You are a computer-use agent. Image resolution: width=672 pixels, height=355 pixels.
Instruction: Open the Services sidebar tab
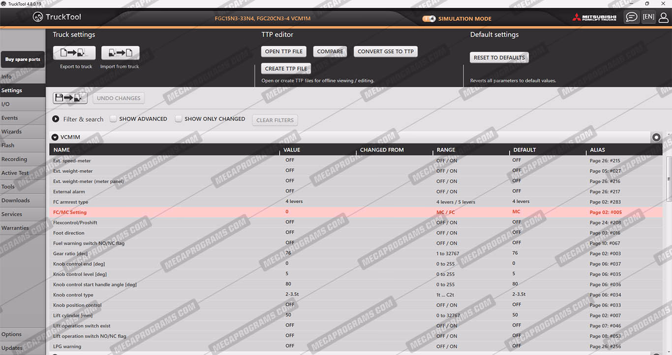[x=23, y=214]
